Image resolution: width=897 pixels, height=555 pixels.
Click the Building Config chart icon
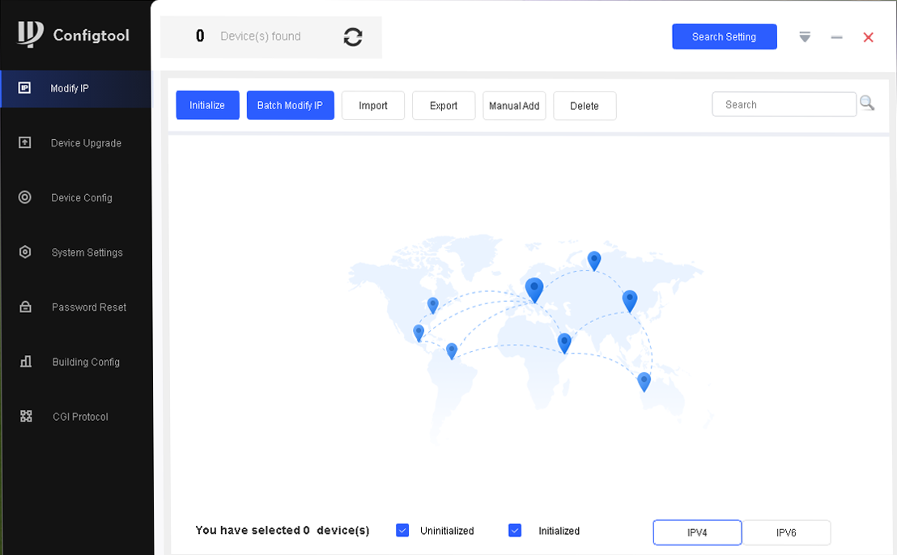pos(25,362)
